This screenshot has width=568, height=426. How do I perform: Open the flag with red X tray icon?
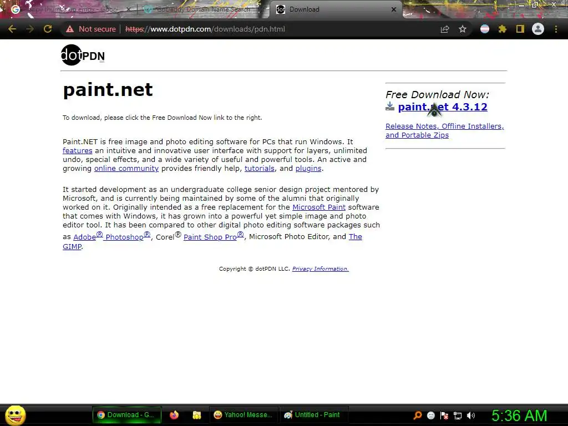pyautogui.click(x=444, y=415)
